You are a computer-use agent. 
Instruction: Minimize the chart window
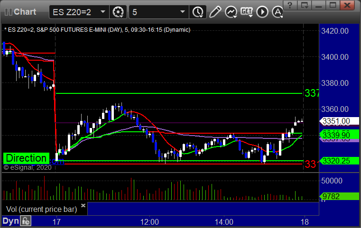[319, 5]
